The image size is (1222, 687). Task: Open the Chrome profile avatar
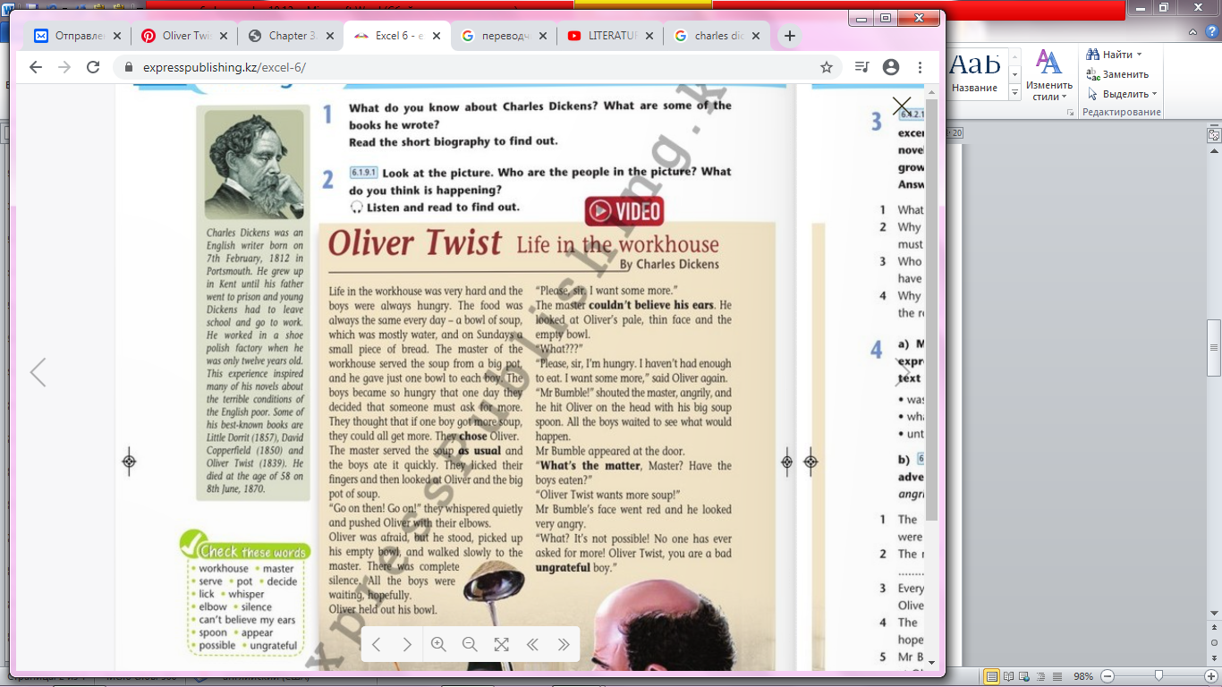tap(890, 67)
